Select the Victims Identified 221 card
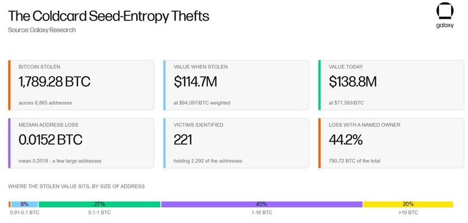The width and height of the screenshot is (468, 223). pos(236,143)
